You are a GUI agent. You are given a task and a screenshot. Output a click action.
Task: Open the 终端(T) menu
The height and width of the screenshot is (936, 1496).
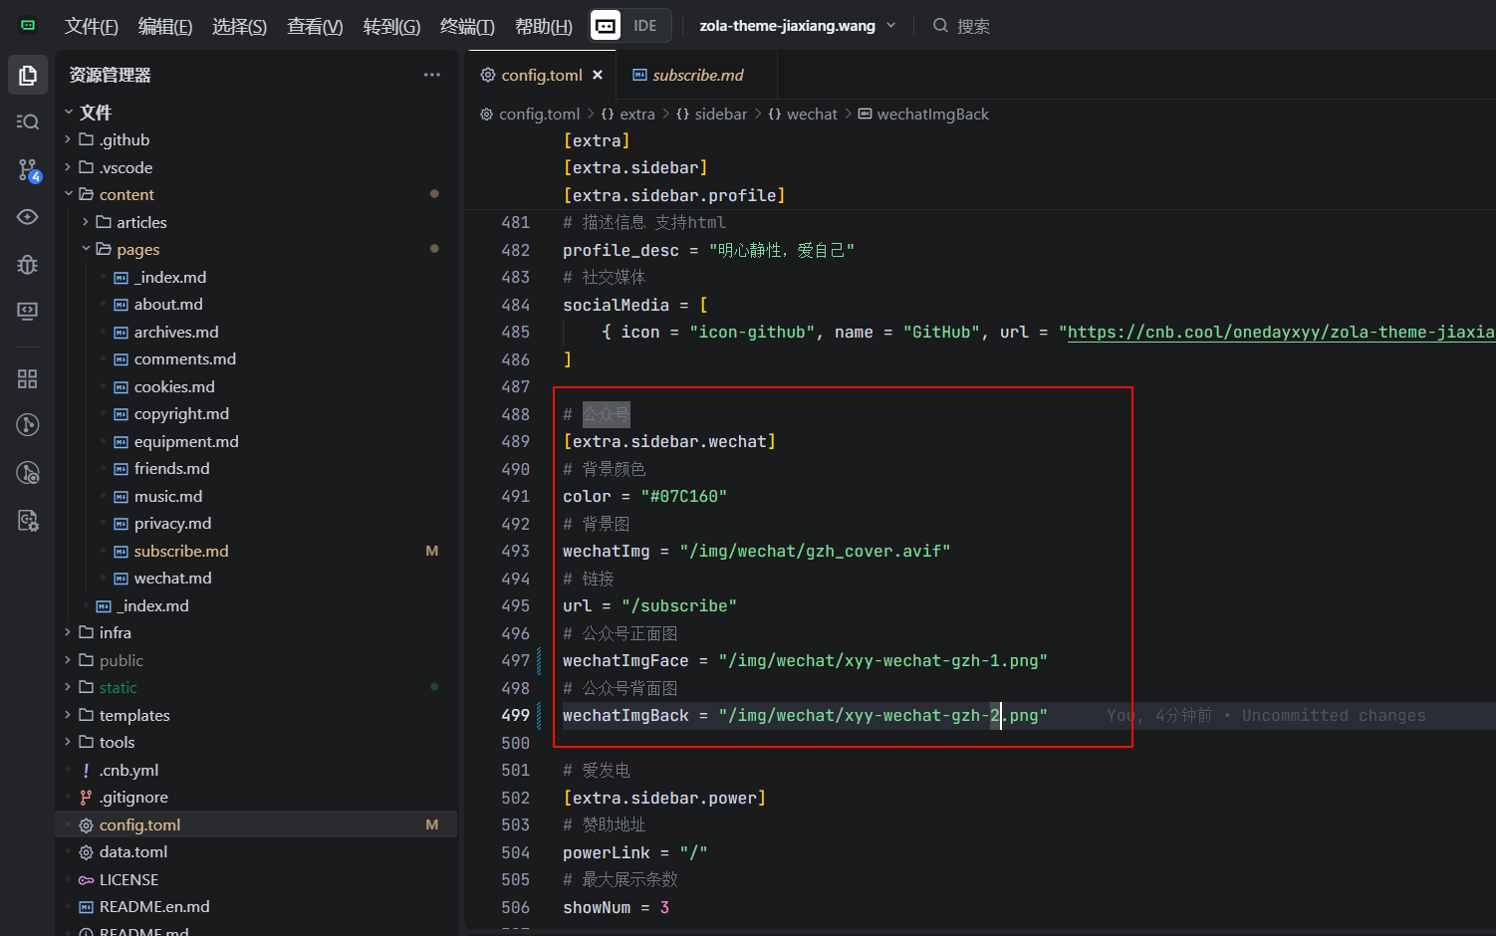pyautogui.click(x=467, y=26)
